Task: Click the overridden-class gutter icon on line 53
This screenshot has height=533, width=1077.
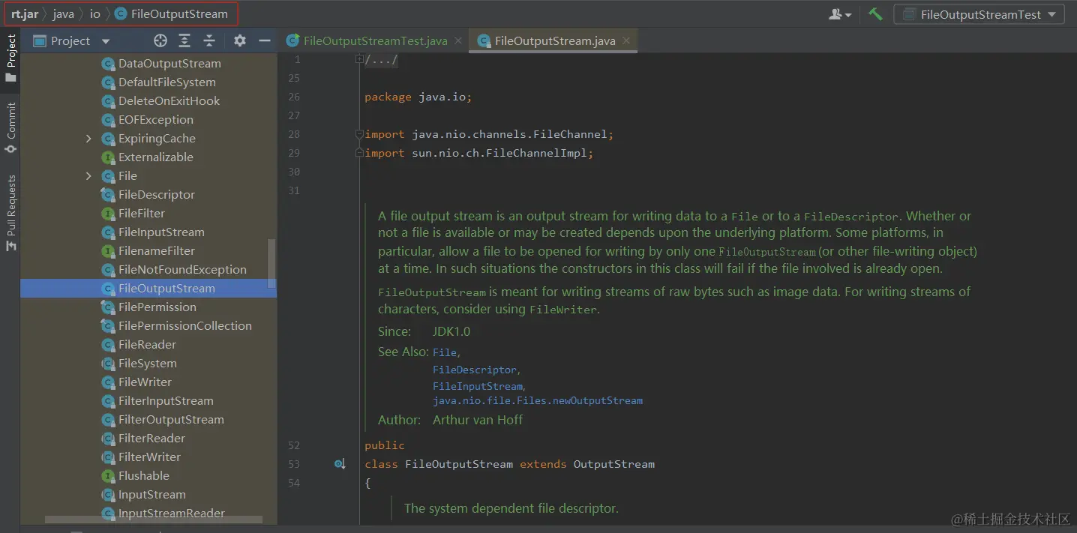Action: coord(340,464)
